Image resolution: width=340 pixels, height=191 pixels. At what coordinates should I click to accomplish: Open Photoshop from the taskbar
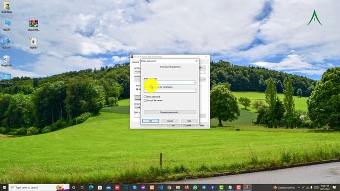(126, 187)
